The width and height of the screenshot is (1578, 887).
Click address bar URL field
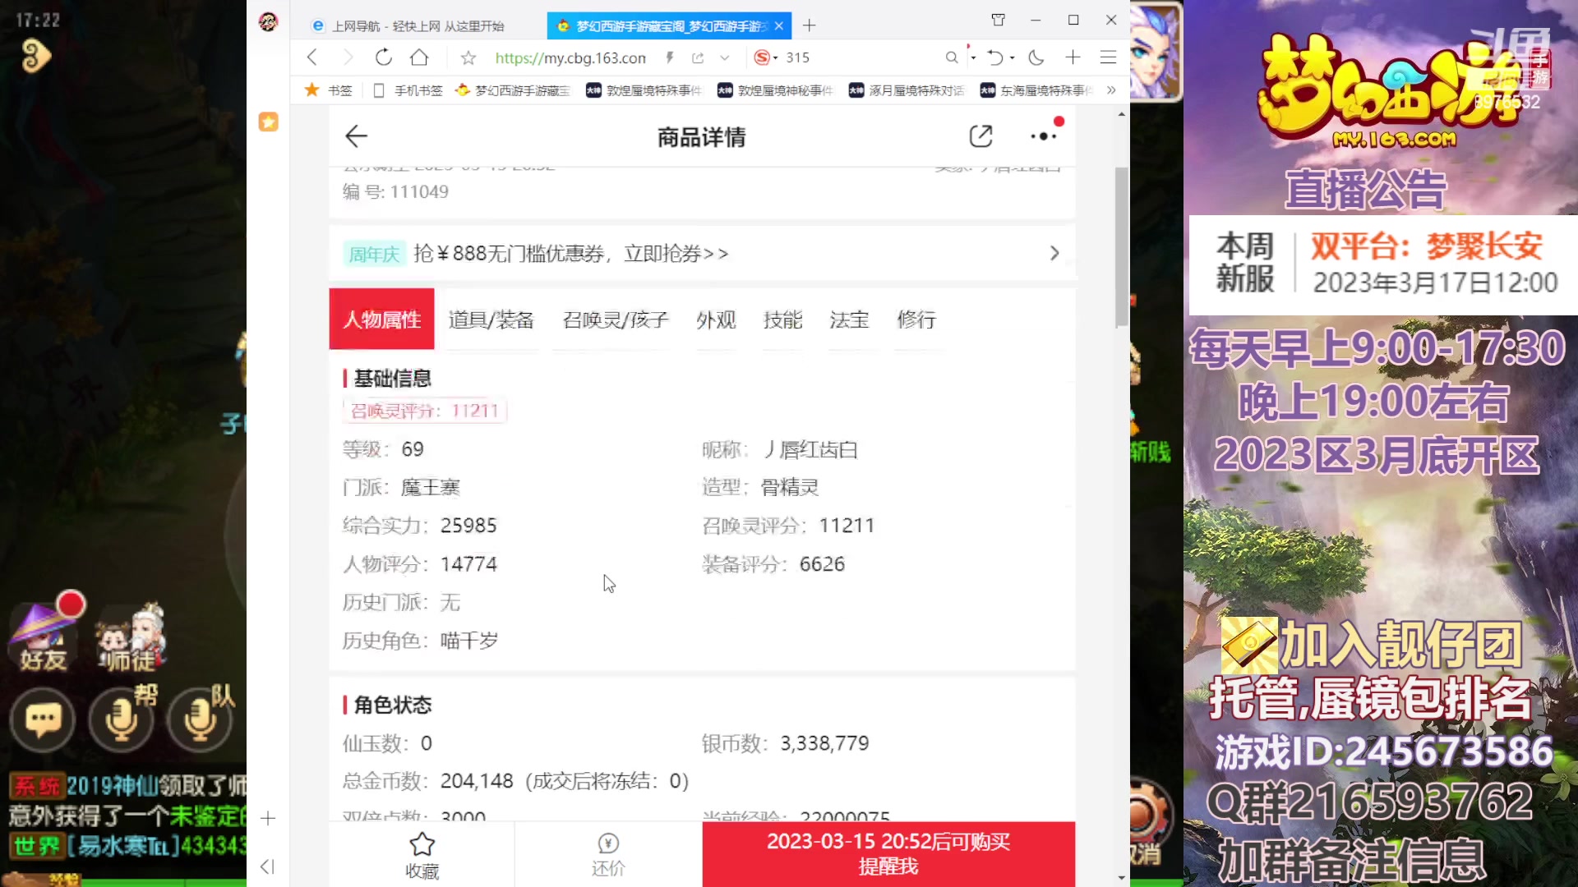coord(571,57)
